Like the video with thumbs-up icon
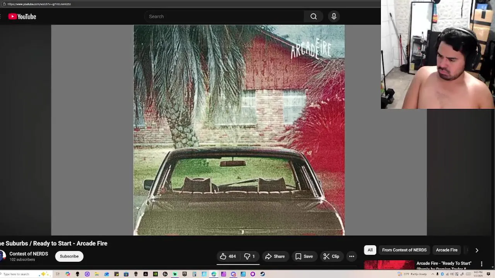Image resolution: width=495 pixels, height=278 pixels. click(228, 256)
